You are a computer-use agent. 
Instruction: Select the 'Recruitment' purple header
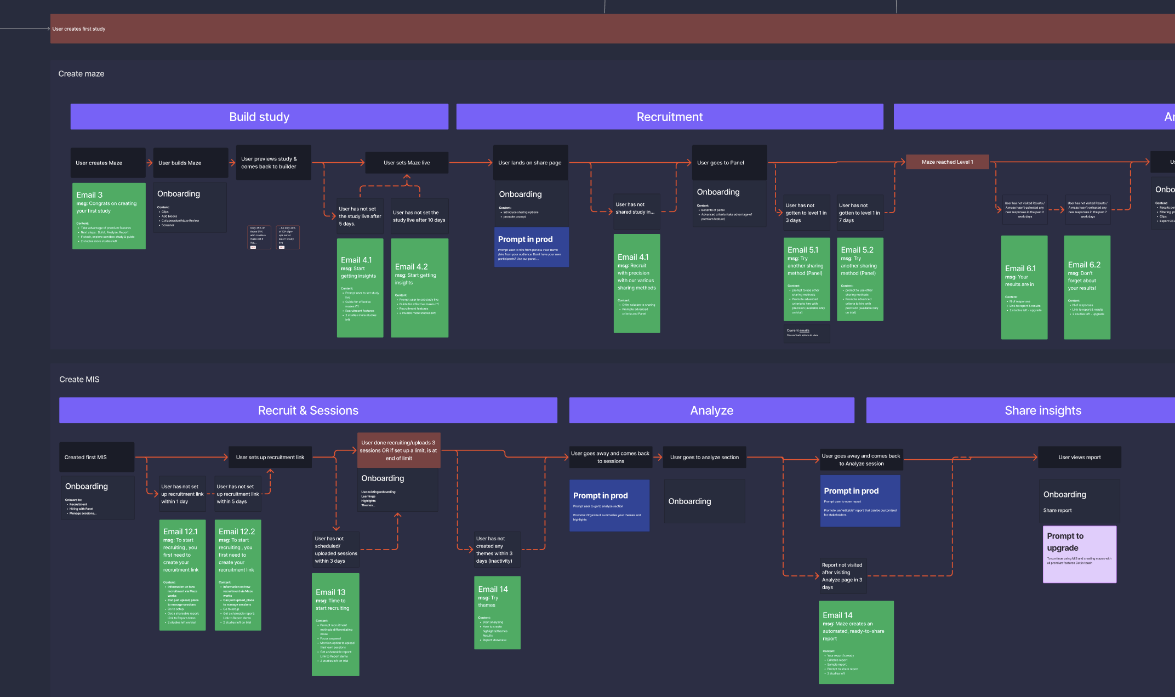[x=670, y=117]
